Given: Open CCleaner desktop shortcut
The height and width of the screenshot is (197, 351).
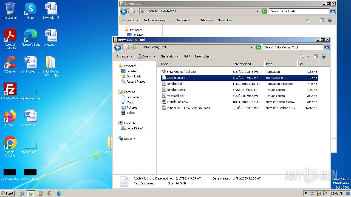Looking at the screenshot, I should pyautogui.click(x=10, y=65).
